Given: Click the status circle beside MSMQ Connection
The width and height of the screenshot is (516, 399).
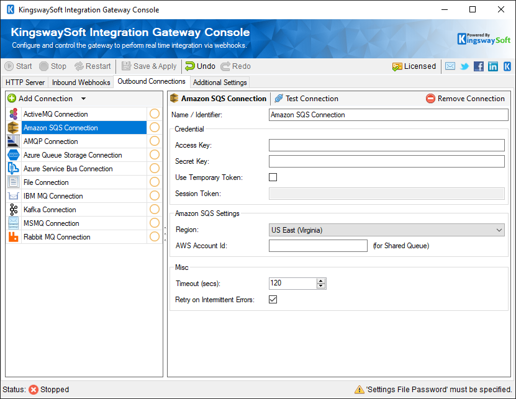Looking at the screenshot, I should click(154, 223).
